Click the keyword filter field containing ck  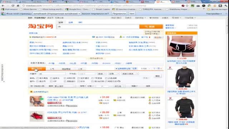point(52,74)
